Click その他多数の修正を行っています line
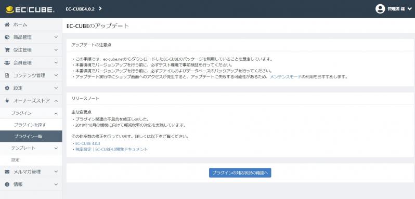Image resolution: width=415 pixels, height=199 pixels. click(x=130, y=137)
